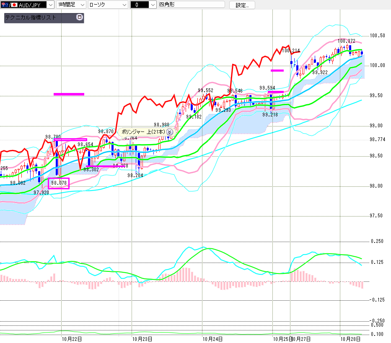Select the magenta rectangle around 98.078
391x343 pixels.
click(x=59, y=183)
